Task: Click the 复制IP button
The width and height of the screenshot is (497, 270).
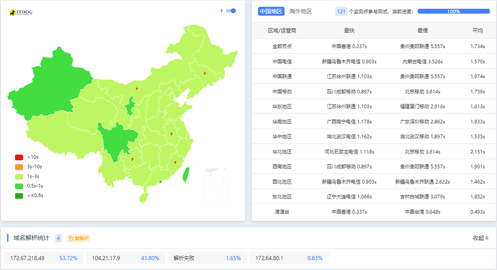Action: point(78,238)
